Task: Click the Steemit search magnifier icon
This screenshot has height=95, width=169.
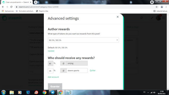Action: 142,18
